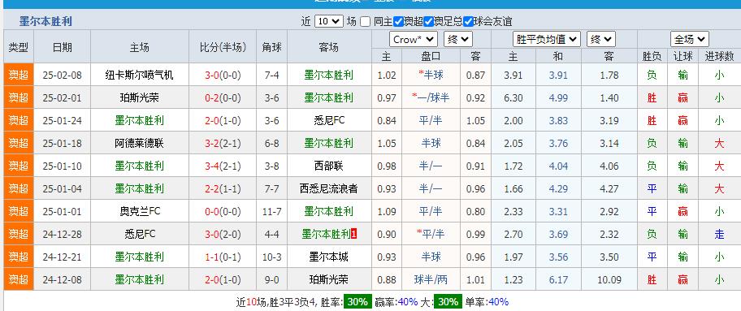This screenshot has height=311, width=741.
Task: Click the 比分(半场) column header
Action: click(x=223, y=47)
